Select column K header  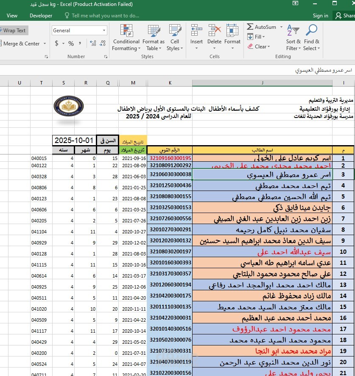click(170, 83)
